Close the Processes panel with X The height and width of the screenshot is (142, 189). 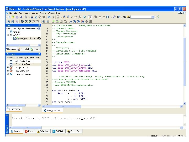tap(39, 54)
